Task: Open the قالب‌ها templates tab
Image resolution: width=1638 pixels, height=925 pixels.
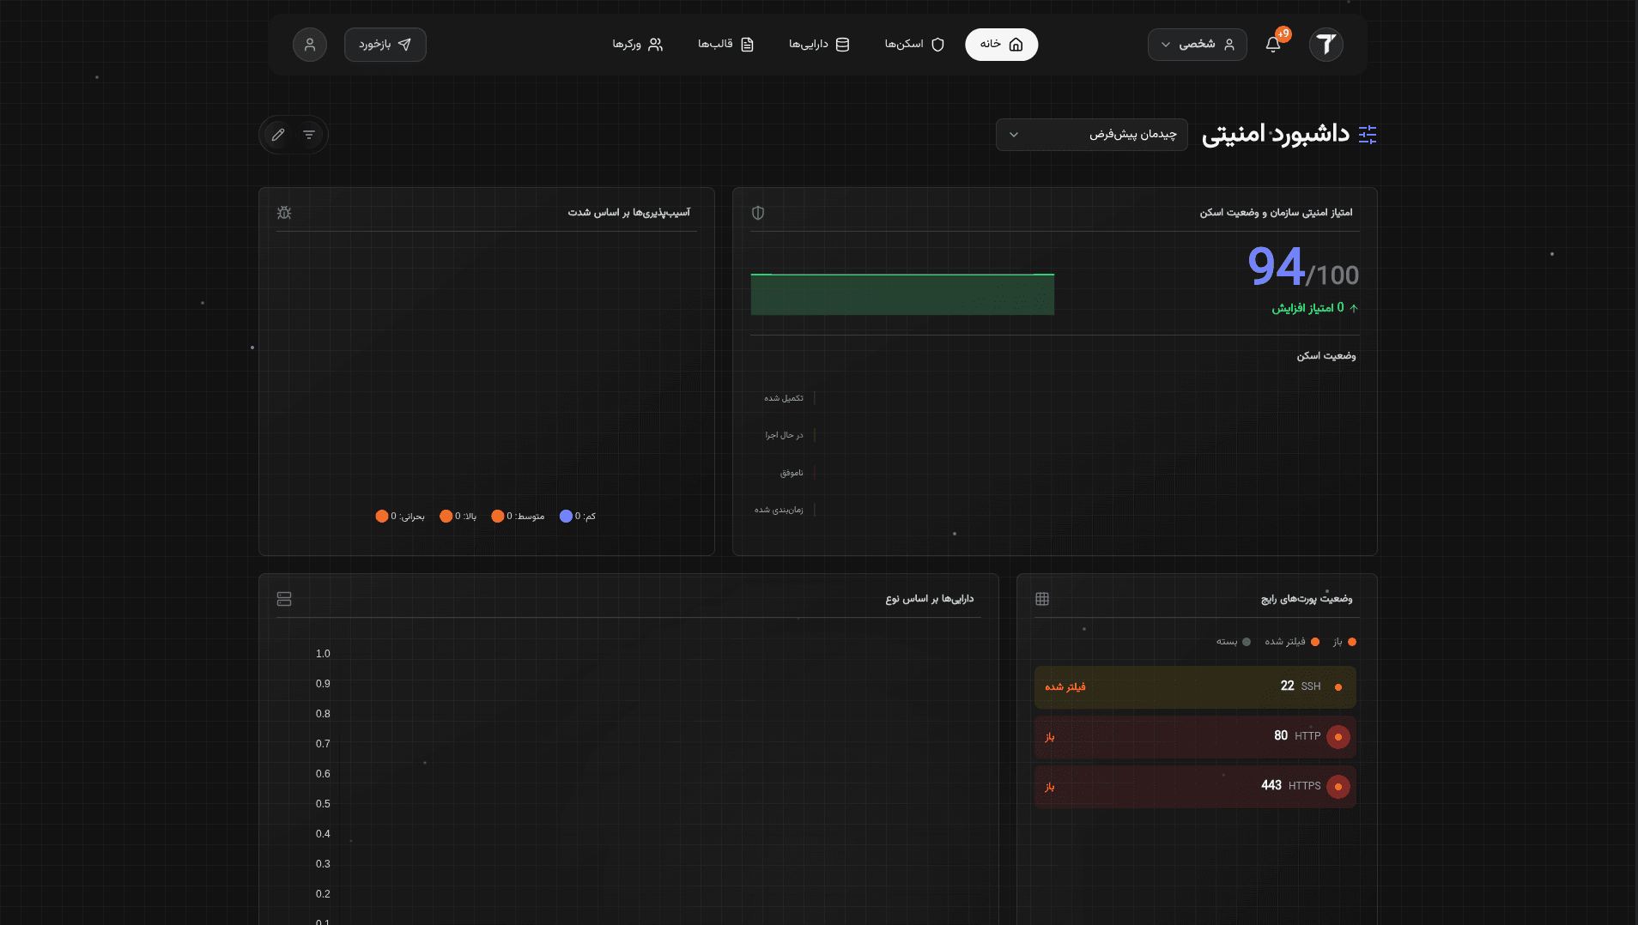Action: [x=725, y=45]
